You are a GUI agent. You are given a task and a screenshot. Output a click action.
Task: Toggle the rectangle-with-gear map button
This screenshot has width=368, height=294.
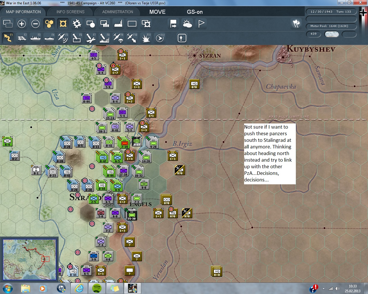(146, 24)
